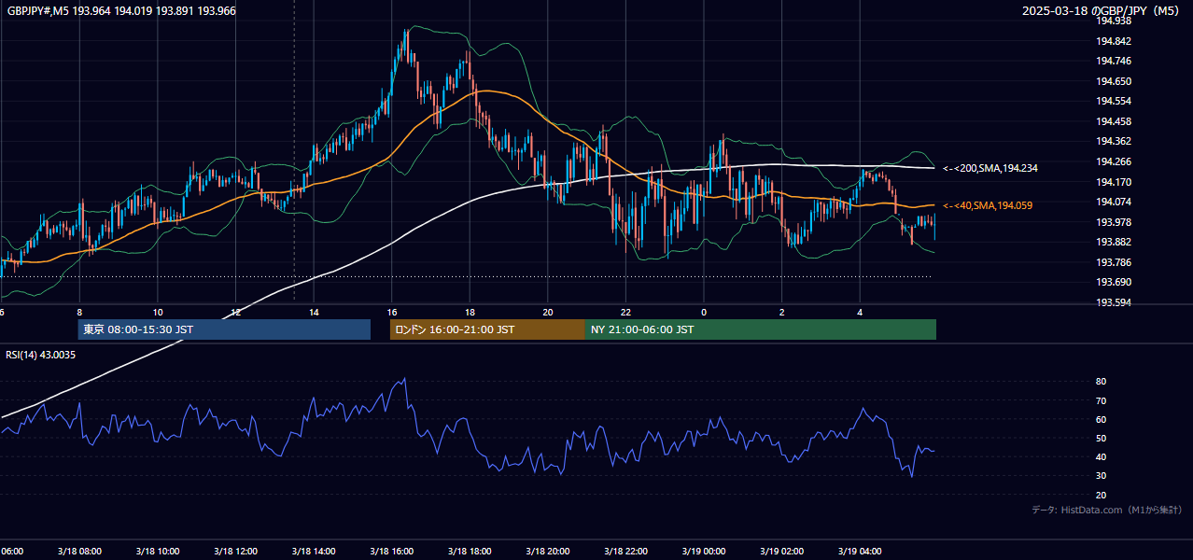The width and height of the screenshot is (1193, 560).
Task: Click the 3/18 16:00 time label
Action: pyautogui.click(x=392, y=552)
